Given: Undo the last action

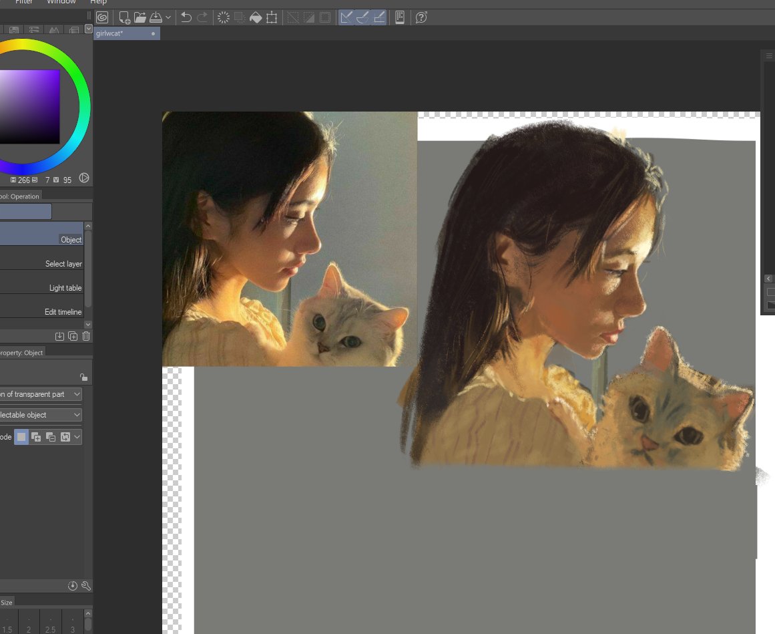Looking at the screenshot, I should coord(186,18).
